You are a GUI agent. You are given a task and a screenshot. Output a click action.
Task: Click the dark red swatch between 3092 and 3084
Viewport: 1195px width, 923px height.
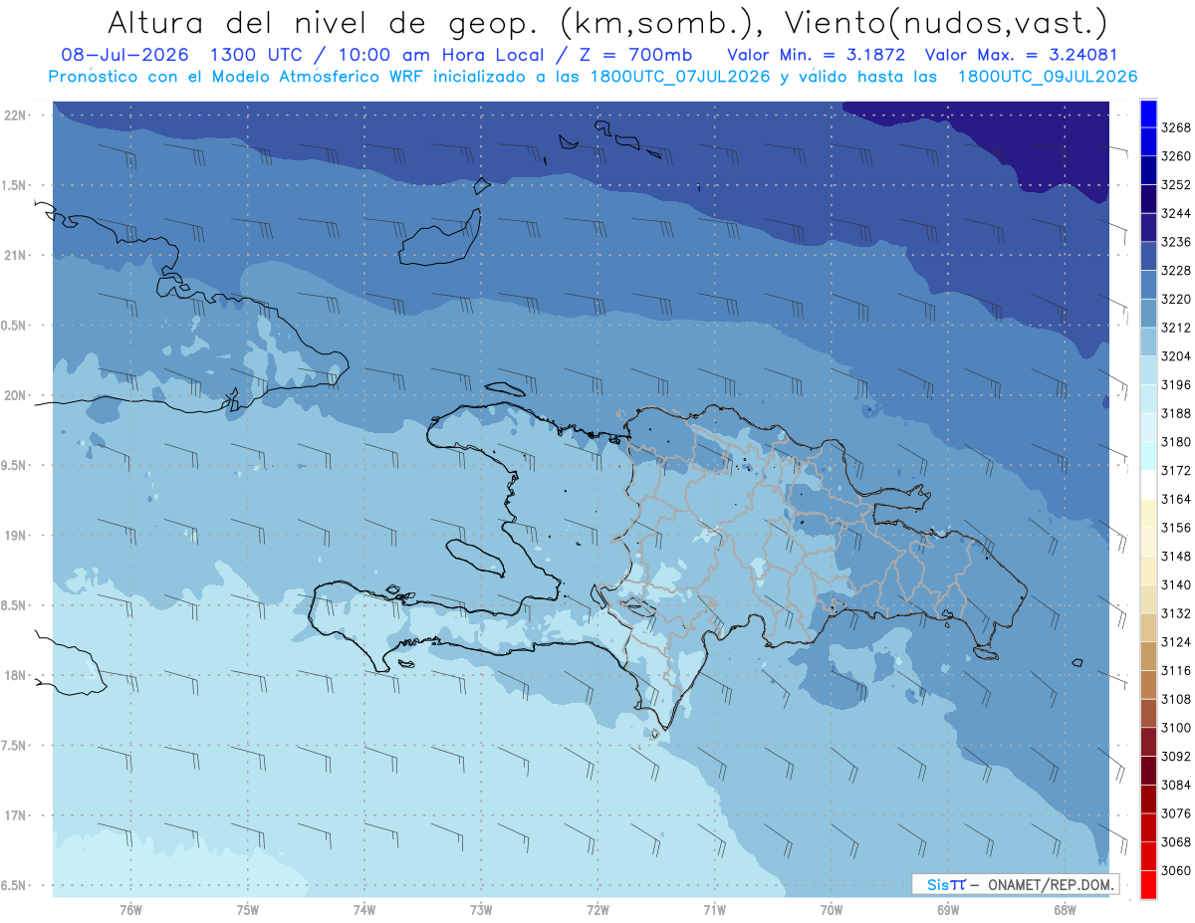(x=1148, y=770)
